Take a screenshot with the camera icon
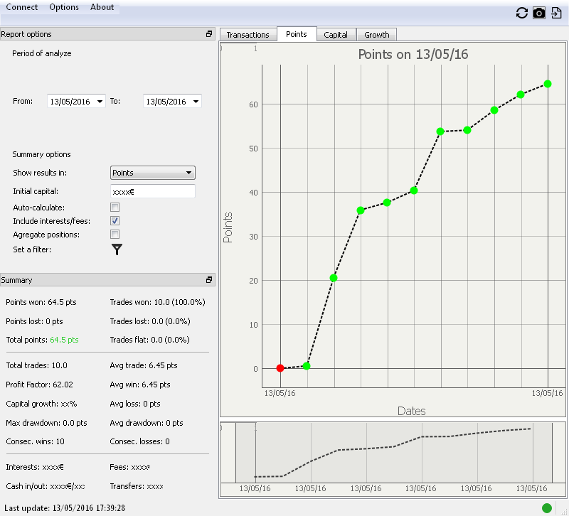 pyautogui.click(x=540, y=13)
